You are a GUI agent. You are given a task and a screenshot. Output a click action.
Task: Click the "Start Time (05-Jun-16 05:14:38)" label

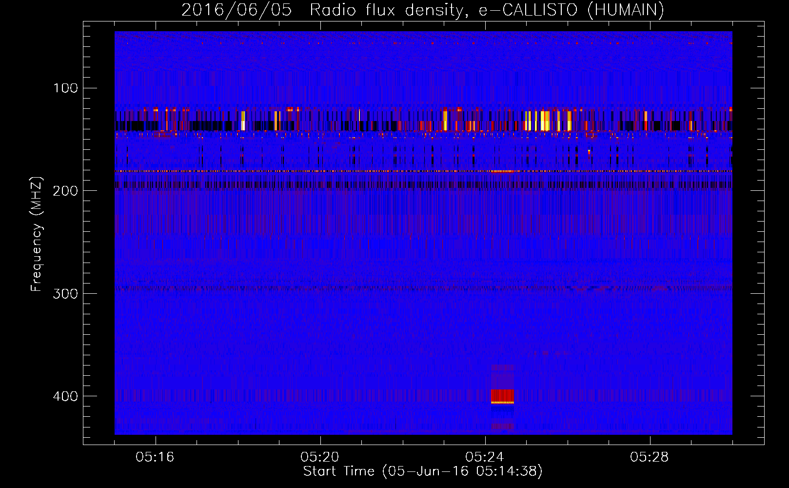(x=423, y=471)
